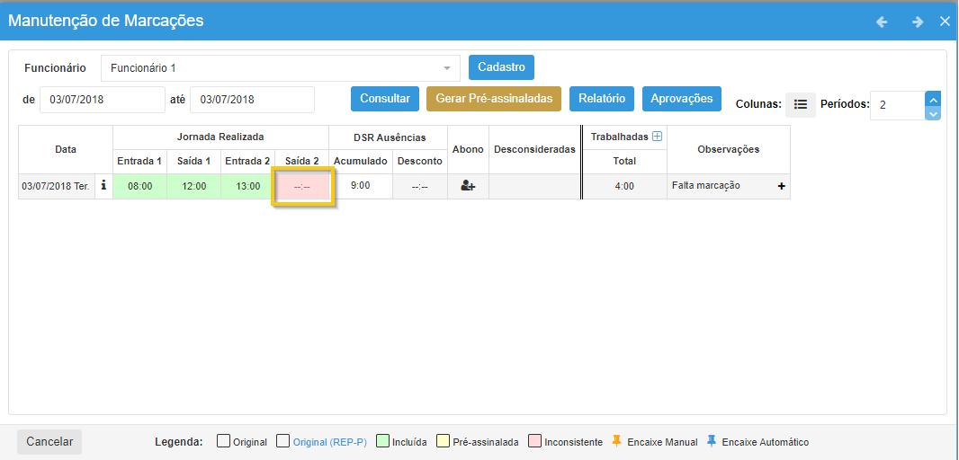Open the Aprovações button
Viewport: 959px width, 460px height.
681,99
